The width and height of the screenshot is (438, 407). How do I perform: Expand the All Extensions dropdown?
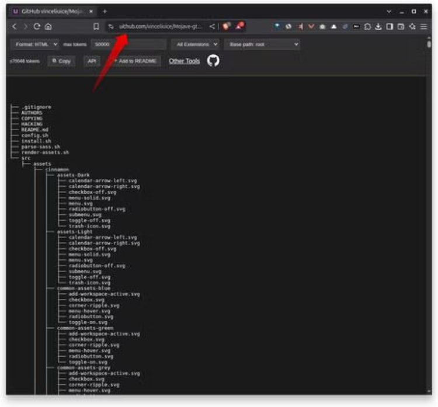point(196,44)
